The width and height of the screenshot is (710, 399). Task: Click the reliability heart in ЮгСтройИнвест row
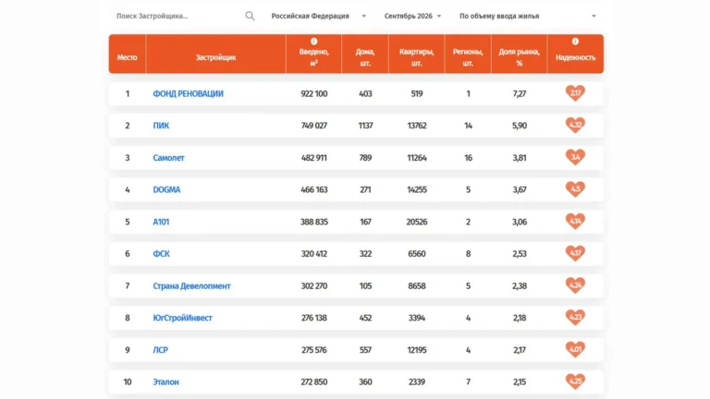tap(575, 317)
